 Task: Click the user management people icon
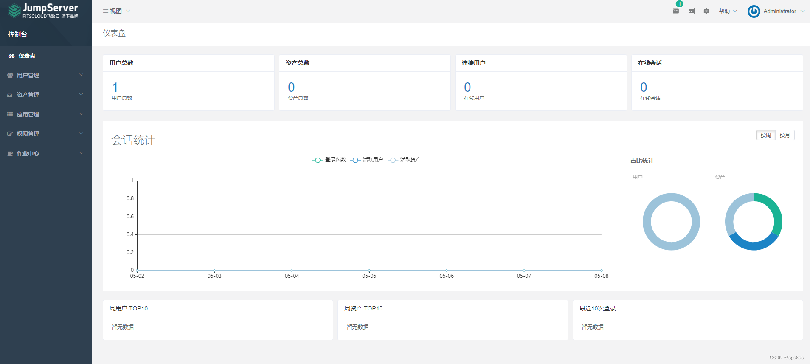click(10, 75)
